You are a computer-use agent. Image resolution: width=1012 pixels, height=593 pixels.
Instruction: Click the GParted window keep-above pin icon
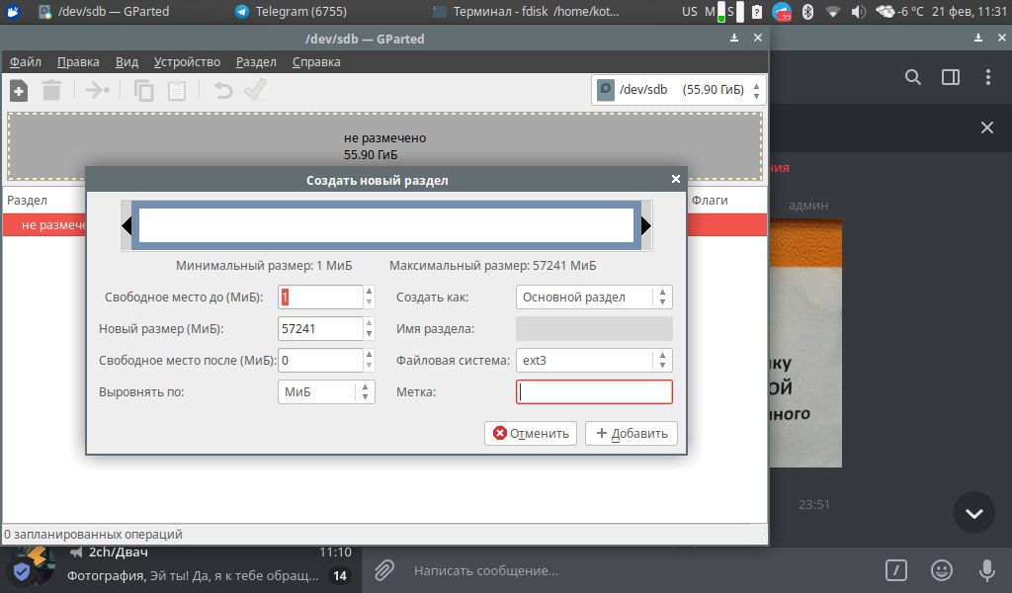pyautogui.click(x=734, y=39)
